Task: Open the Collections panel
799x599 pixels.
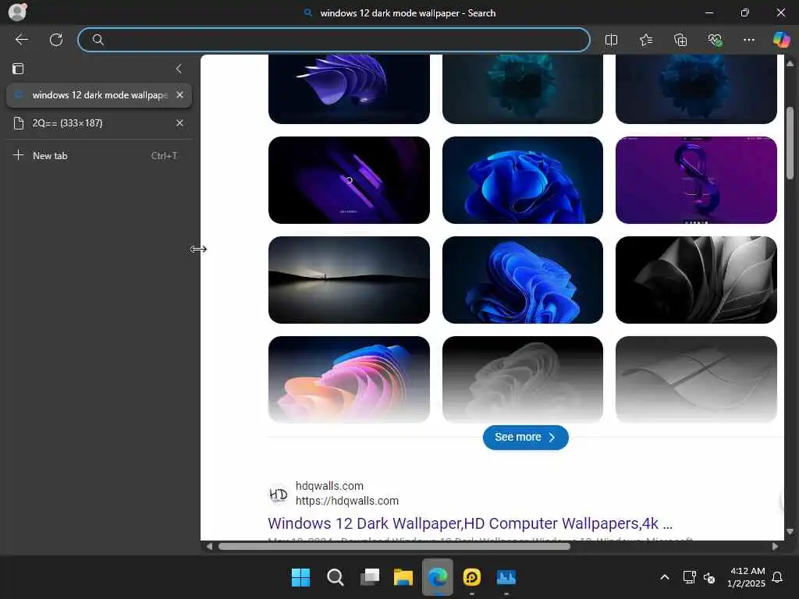Action: [680, 40]
